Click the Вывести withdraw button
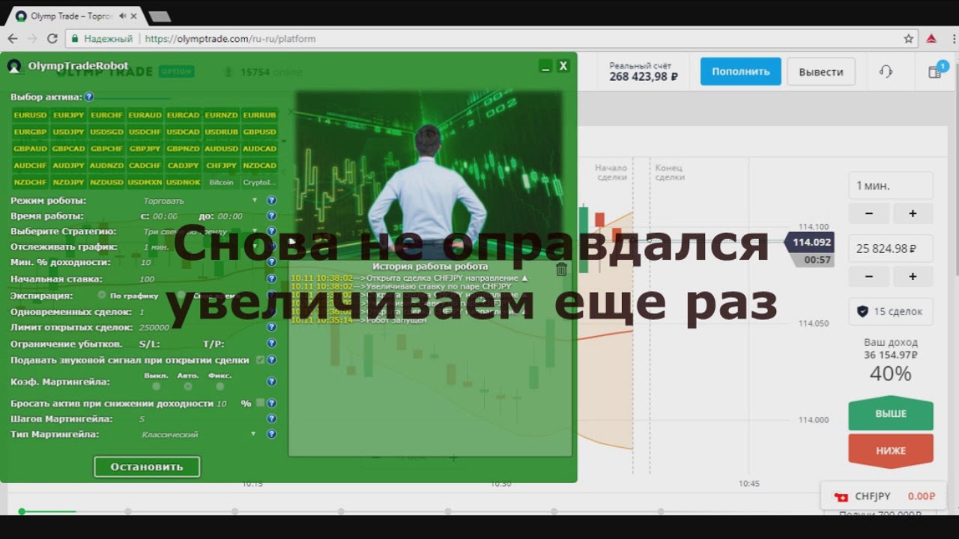 pyautogui.click(x=821, y=72)
